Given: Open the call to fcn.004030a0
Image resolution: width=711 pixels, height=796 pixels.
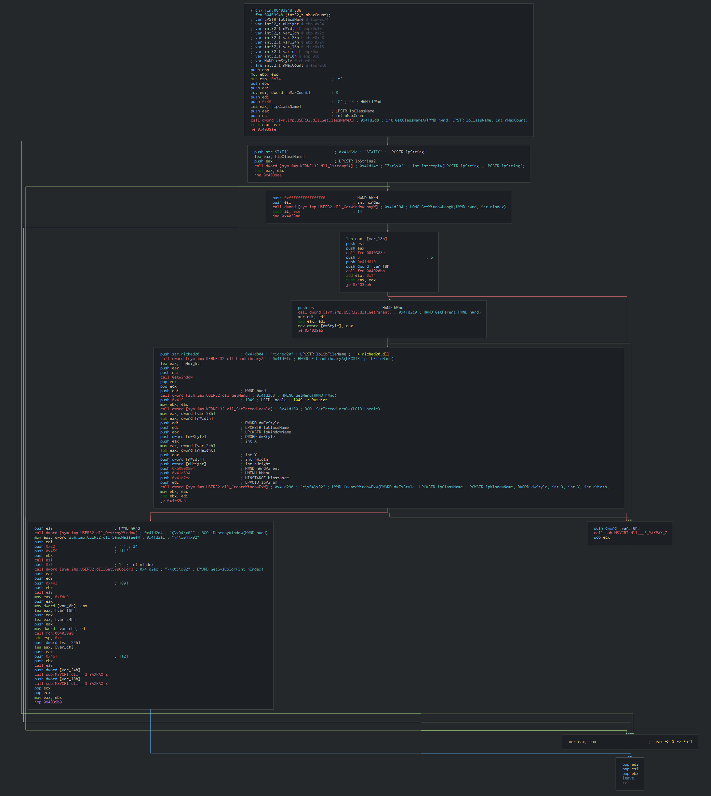Looking at the screenshot, I should click(x=54, y=633).
